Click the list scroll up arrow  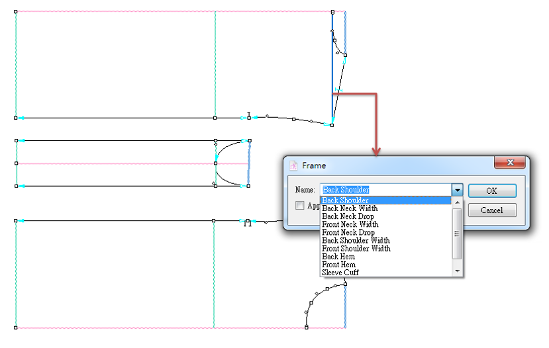457,200
